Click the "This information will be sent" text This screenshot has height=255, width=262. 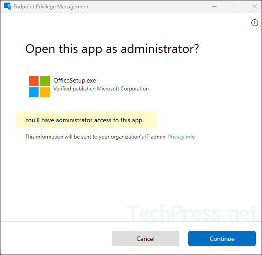(96, 137)
